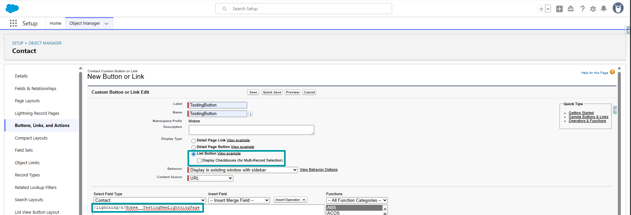This screenshot has width=631, height=215.
Task: Expand the Object Manager tab chevron
Action: [106, 23]
